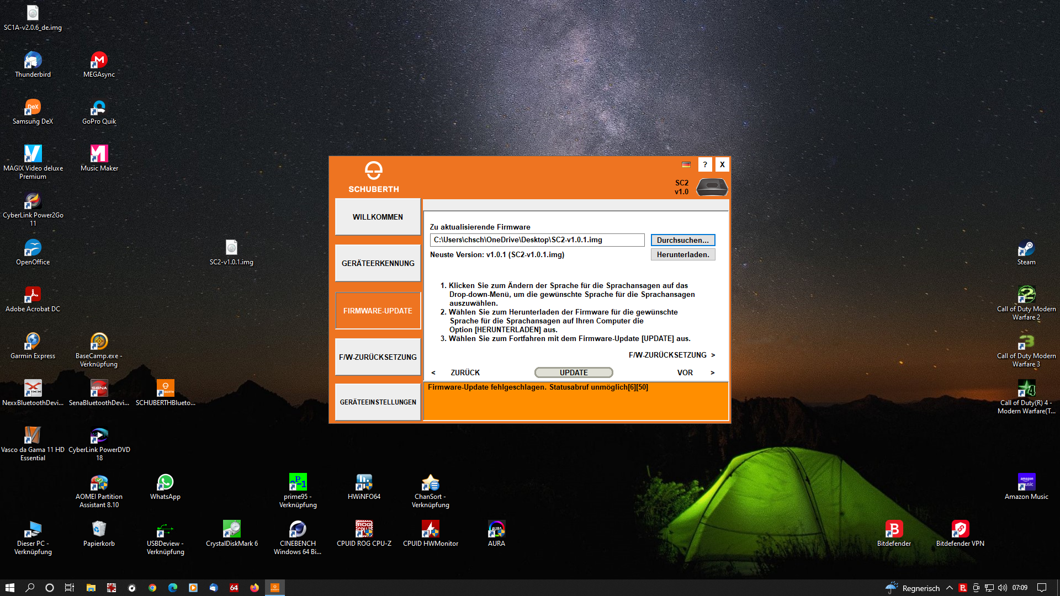Screen dimensions: 1060x596
Task: Open Adobe Acrobat DC icon
Action: [33, 299]
